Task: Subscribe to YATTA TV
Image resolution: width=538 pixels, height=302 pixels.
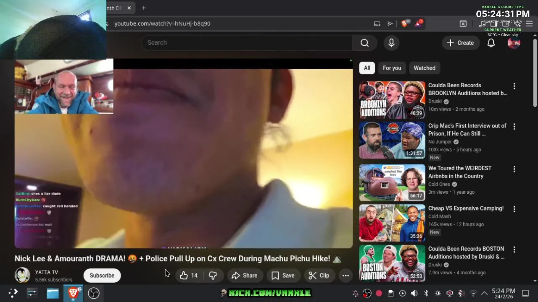Action: tap(102, 276)
